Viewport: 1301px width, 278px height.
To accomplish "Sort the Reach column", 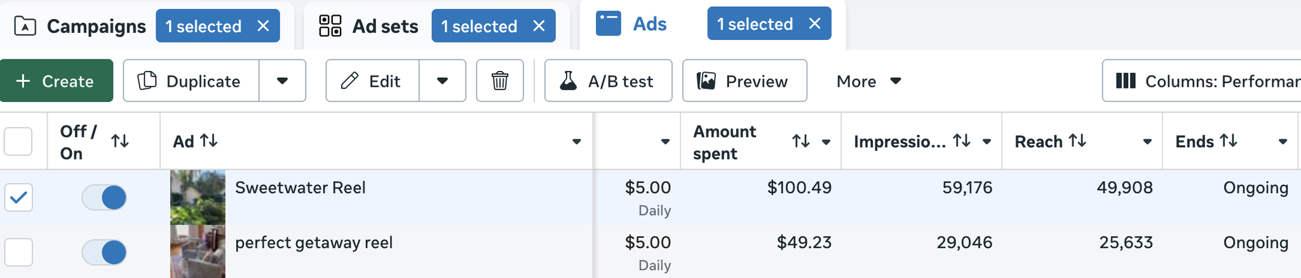I will pos(1077,141).
